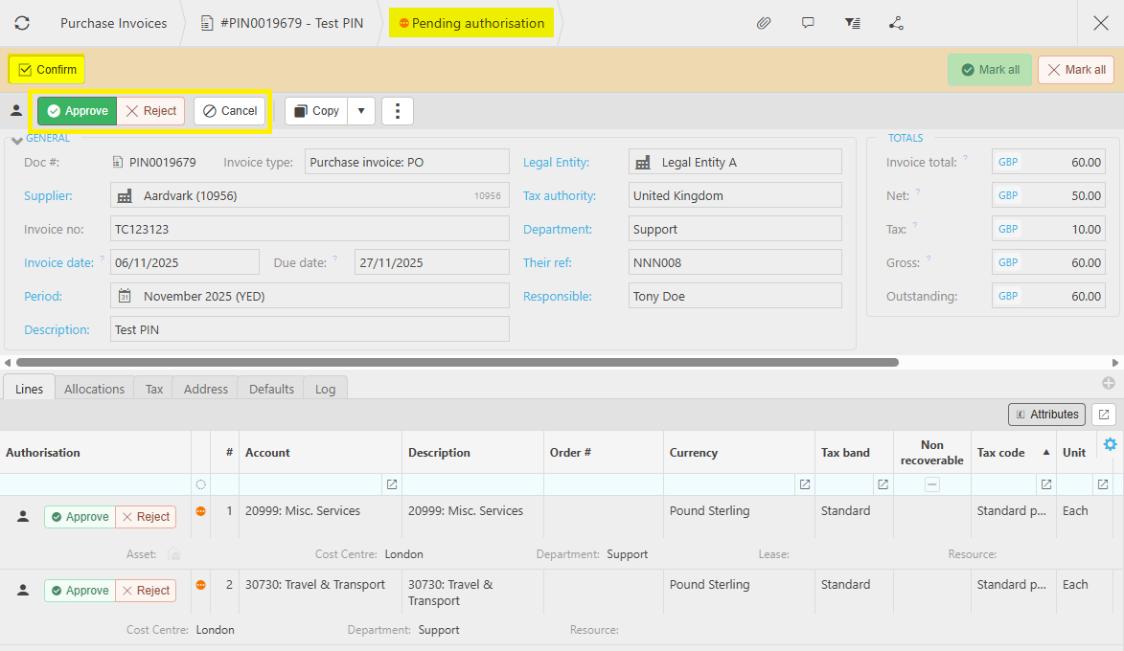
Task: Click the refresh icon in the top bar
Action: tap(22, 23)
